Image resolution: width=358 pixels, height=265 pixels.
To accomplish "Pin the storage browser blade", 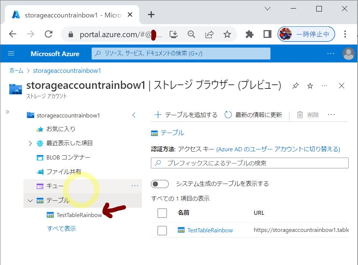I will pyautogui.click(x=295, y=86).
